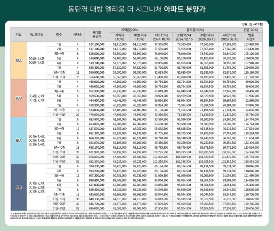Click the price '550,900,000'
This screenshot has height=231, width=274.
[97, 72]
